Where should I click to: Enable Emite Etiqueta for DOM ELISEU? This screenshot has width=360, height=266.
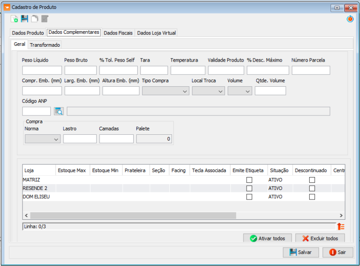coord(249,197)
